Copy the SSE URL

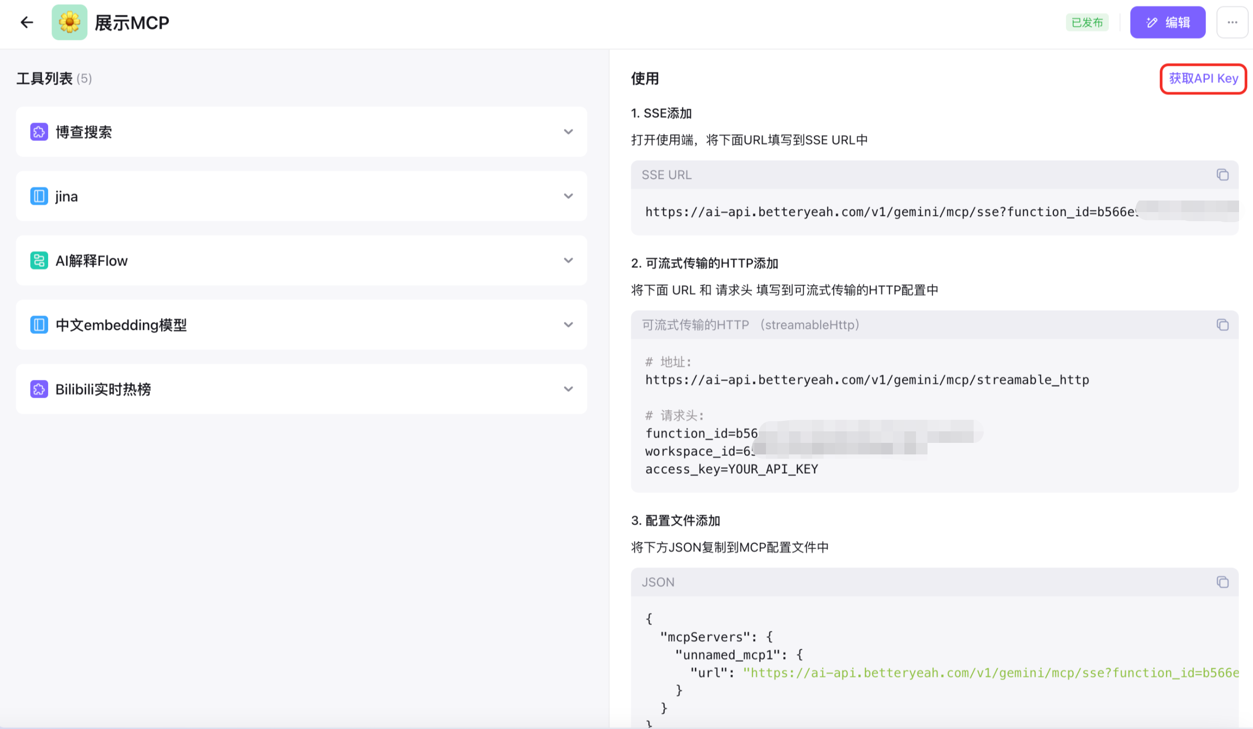[1222, 175]
